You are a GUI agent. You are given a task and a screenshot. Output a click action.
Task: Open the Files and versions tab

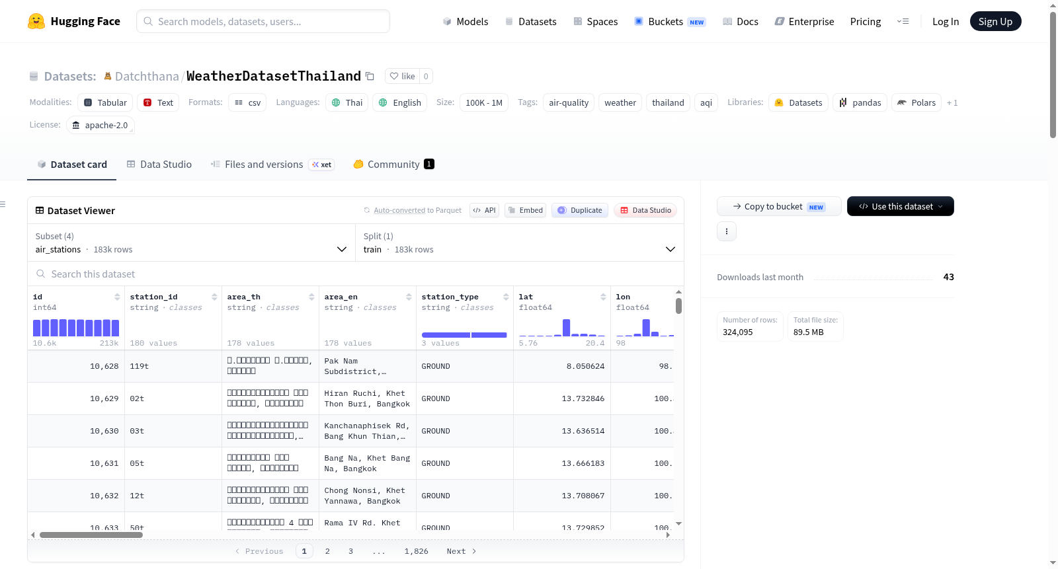(x=272, y=165)
